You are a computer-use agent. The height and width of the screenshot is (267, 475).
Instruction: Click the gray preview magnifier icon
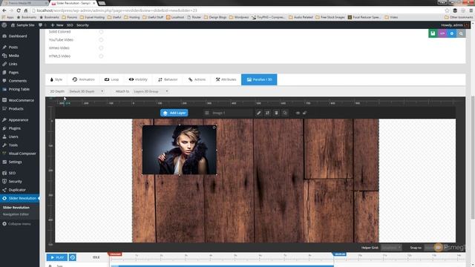[x=461, y=33]
